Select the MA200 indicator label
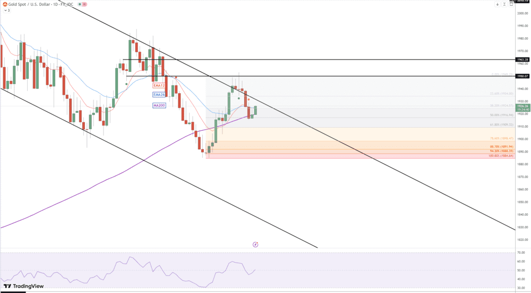The image size is (531, 293). (159, 105)
